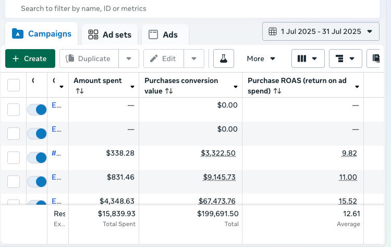
Task: Click the calendar icon in date range
Action: pos(273,31)
